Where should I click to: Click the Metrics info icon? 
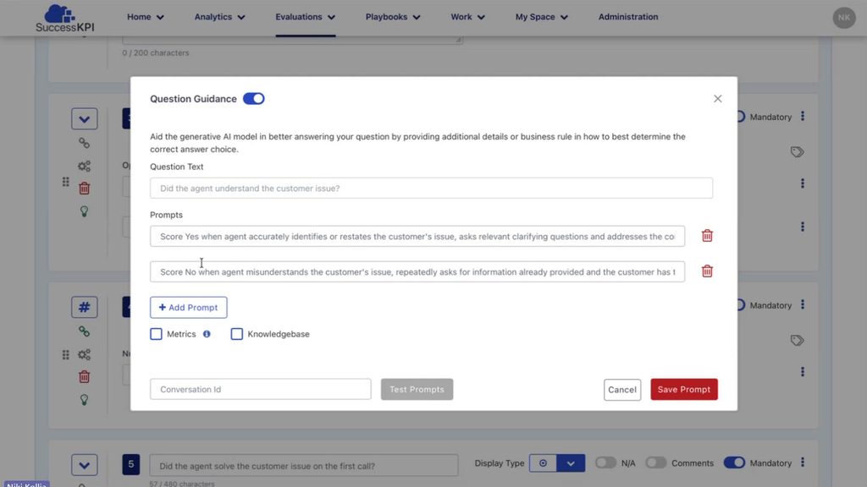coord(207,334)
